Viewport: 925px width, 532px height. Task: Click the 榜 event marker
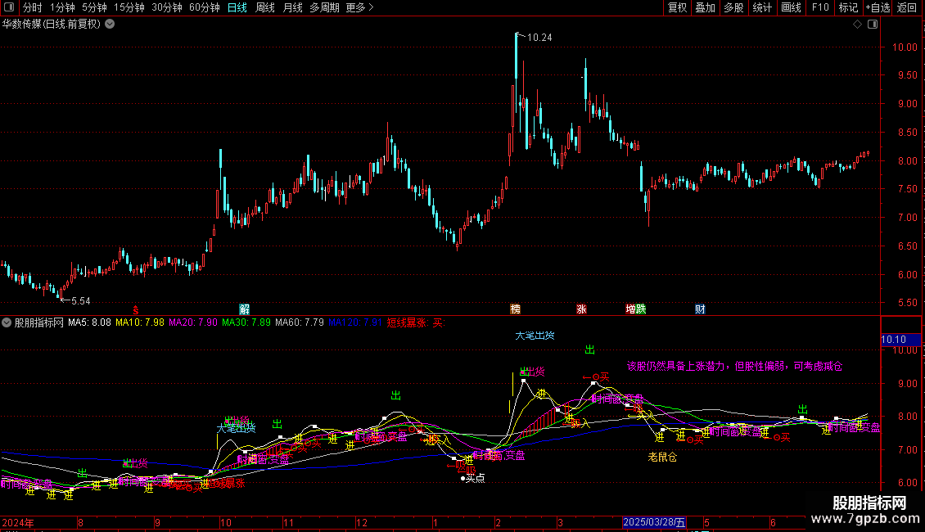click(x=515, y=309)
